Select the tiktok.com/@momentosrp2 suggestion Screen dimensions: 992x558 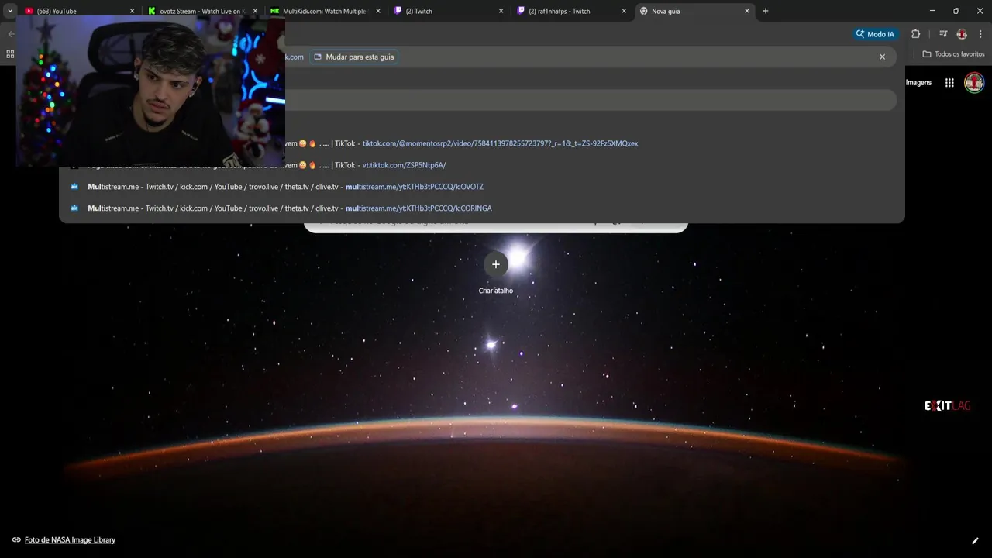click(x=482, y=143)
